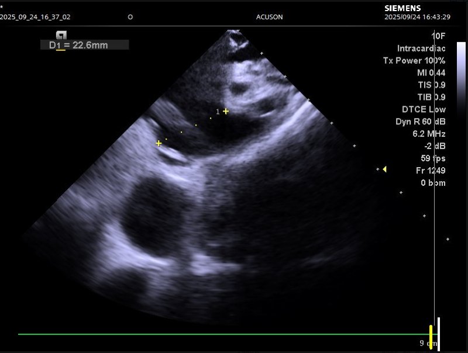The height and width of the screenshot is (353, 468).
Task: Click the SIEMENS logo text
Action: pos(402,8)
